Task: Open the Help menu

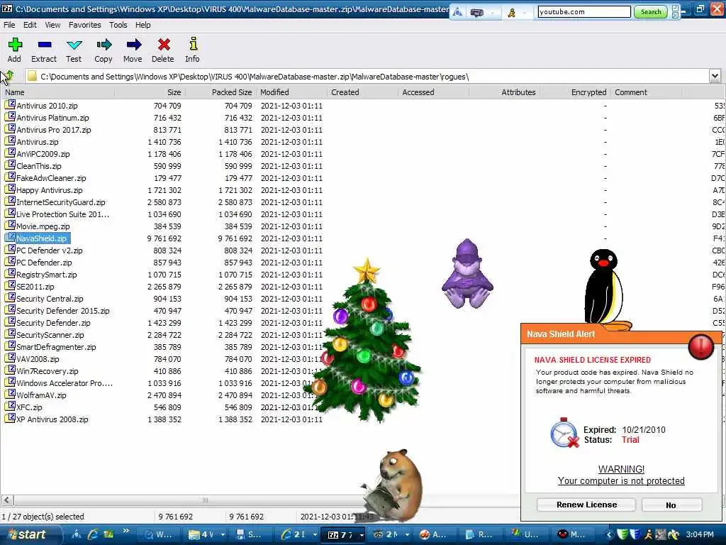Action: (x=143, y=25)
